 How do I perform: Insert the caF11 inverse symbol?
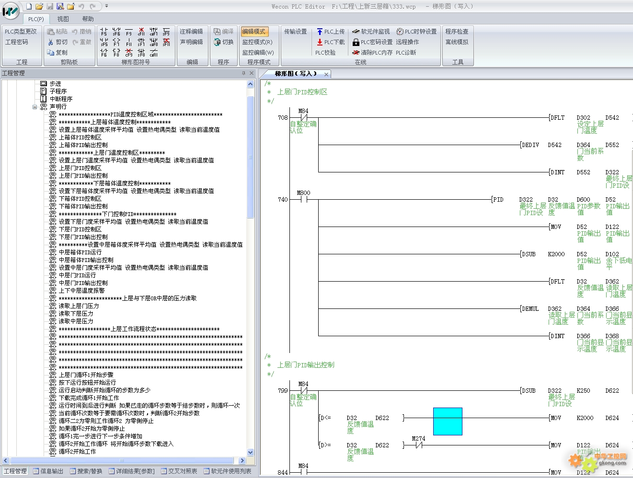(x=154, y=53)
